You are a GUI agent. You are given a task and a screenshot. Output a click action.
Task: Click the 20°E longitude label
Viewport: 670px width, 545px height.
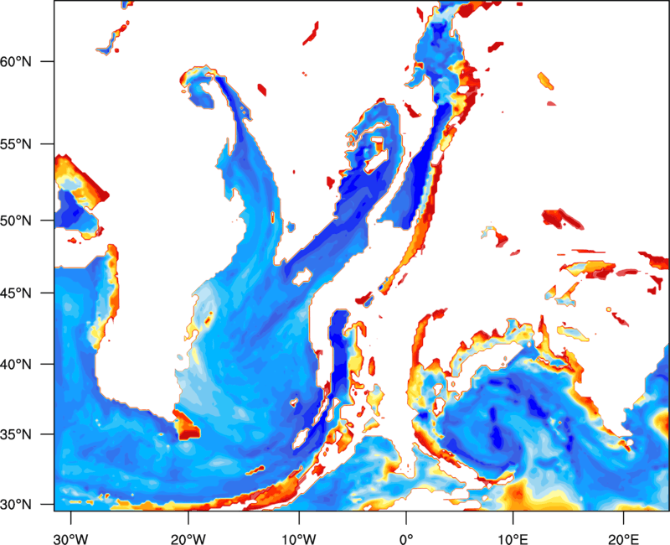[x=623, y=539]
